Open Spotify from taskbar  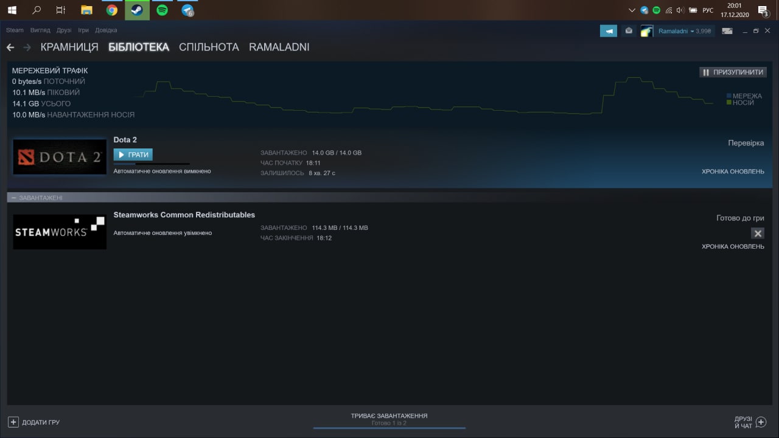tap(162, 10)
